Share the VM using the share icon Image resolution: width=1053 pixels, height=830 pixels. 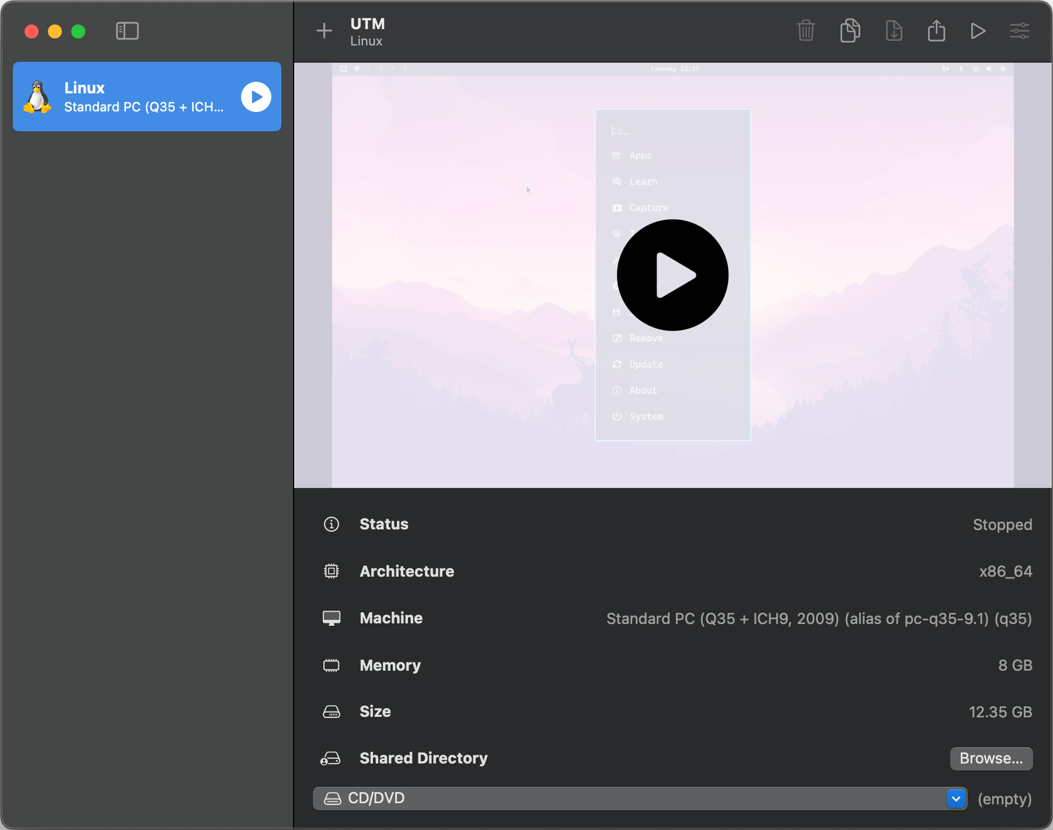coord(936,31)
